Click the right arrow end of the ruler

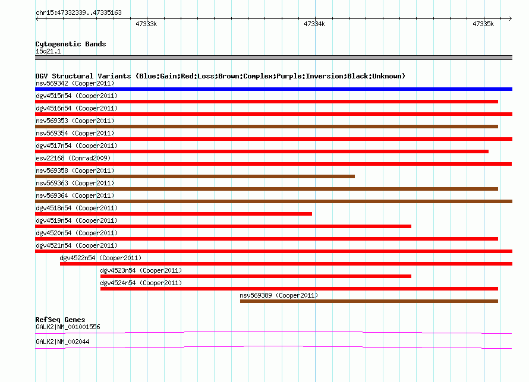510,19
